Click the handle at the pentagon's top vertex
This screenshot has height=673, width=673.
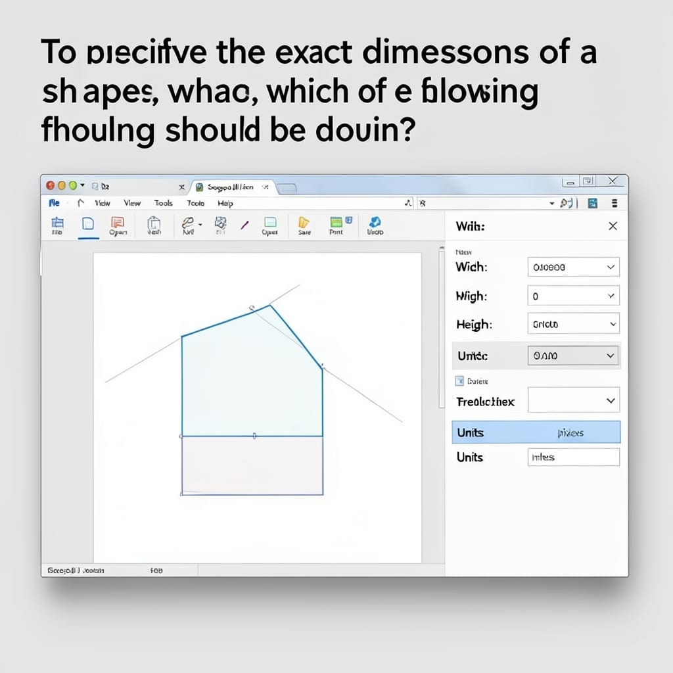pos(252,308)
